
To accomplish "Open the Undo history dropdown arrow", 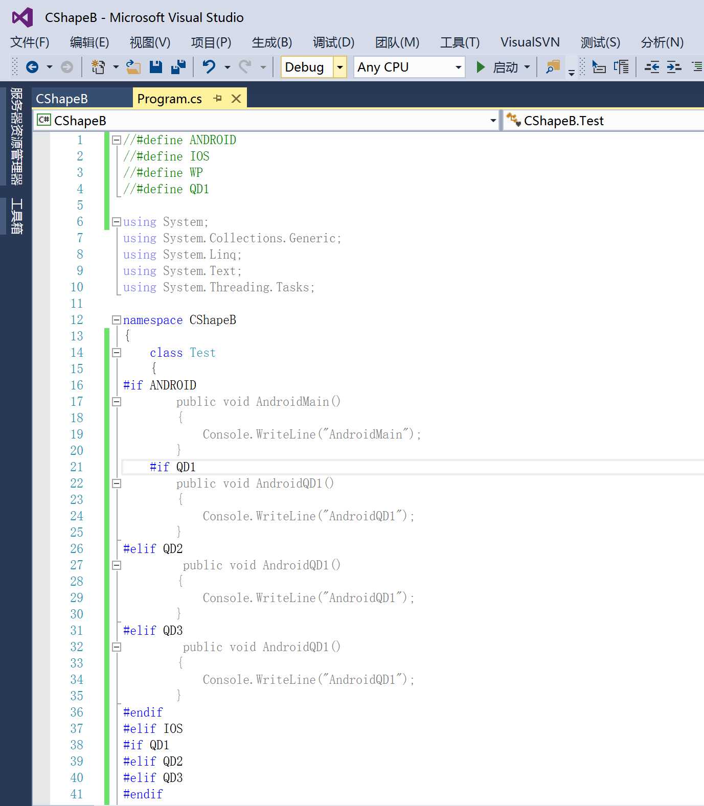I will pyautogui.click(x=228, y=67).
